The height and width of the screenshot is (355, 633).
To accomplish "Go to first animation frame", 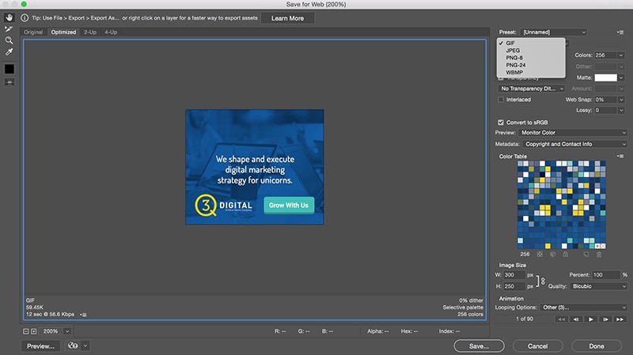I will tap(561, 319).
